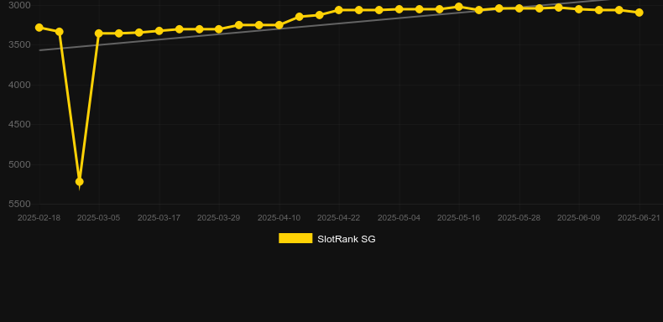This screenshot has height=322, width=663.
Task: Click the data point above 2025-04-10
Action: tap(279, 25)
